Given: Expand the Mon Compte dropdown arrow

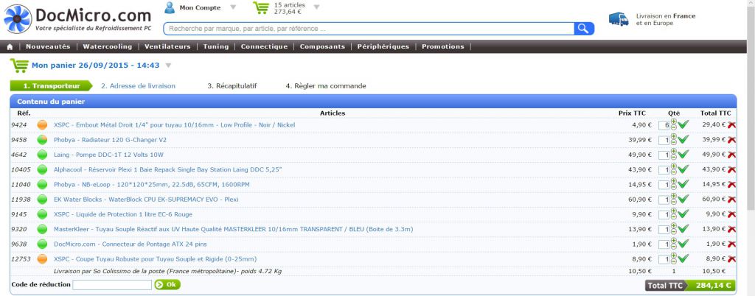Looking at the screenshot, I should click(x=233, y=7).
